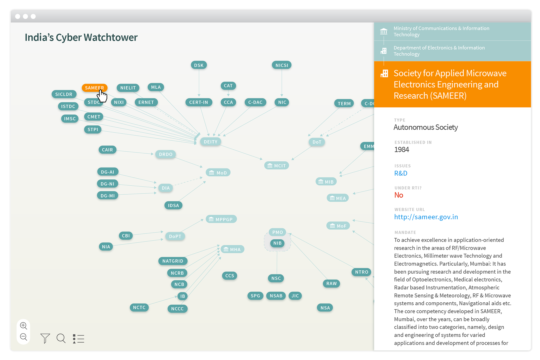Viewport: 540px width, 360px height.
Task: Open the filter funnel tool
Action: [x=45, y=338]
